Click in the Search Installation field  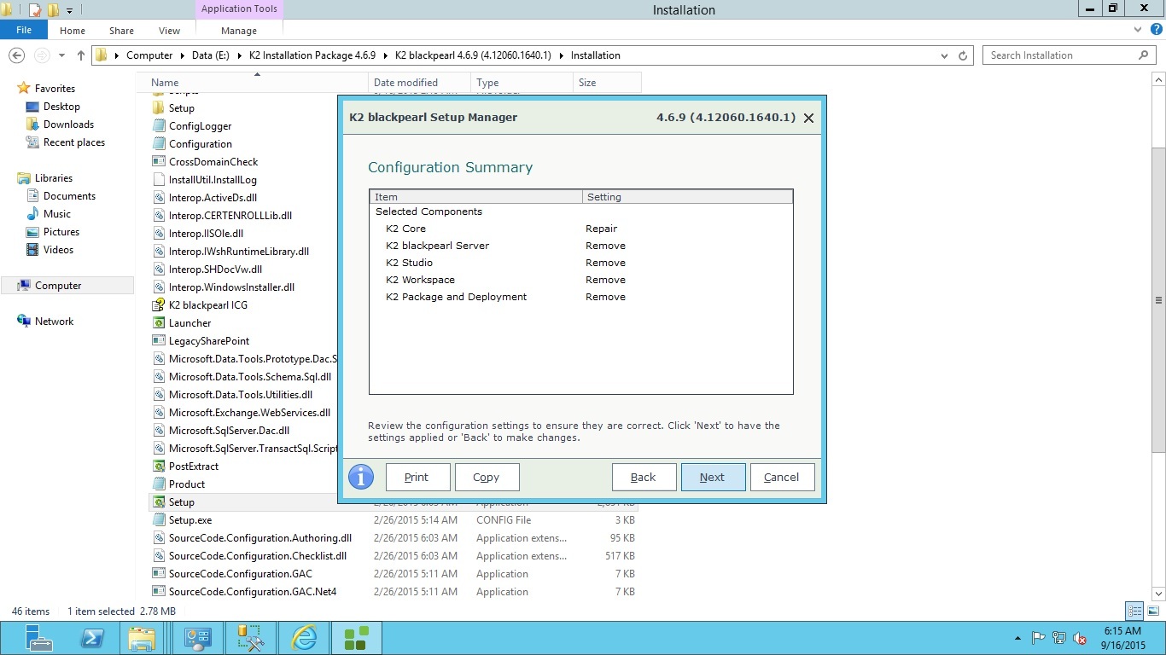pos(1058,55)
